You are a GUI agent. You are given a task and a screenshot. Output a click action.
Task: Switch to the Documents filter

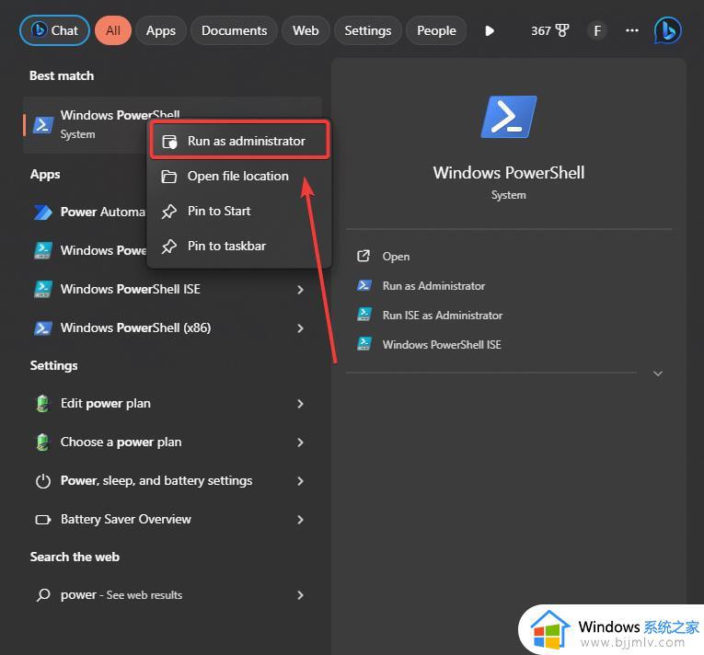click(x=234, y=30)
